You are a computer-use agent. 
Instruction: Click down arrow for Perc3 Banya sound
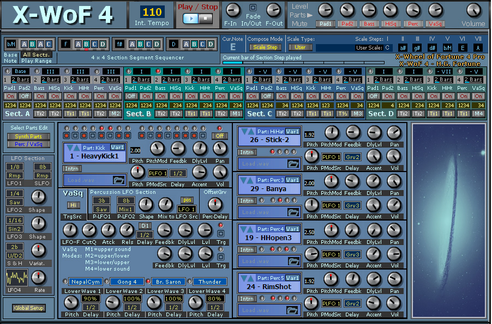[x=244, y=180]
